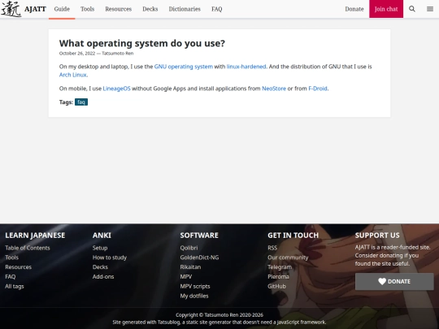Click the Site generated with Tatsublog line
Screen dimensions: 439x329
[219, 322]
